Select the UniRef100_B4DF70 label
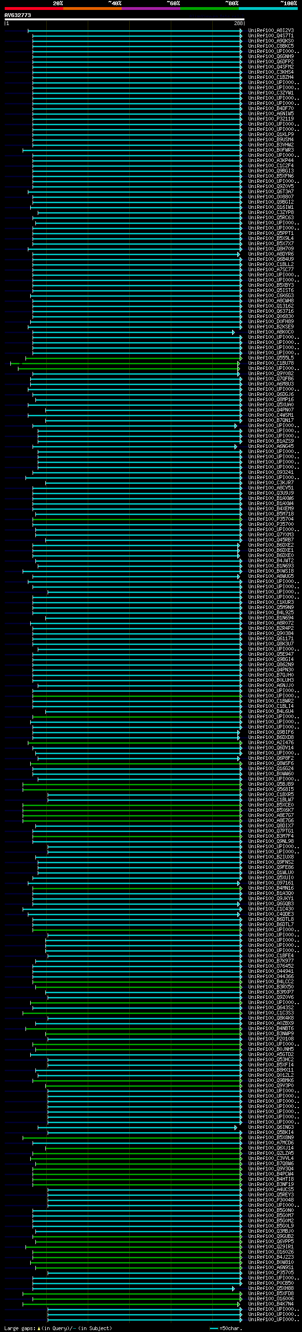Image resolution: width=302 pixels, height=1332 pixels. click(x=271, y=108)
